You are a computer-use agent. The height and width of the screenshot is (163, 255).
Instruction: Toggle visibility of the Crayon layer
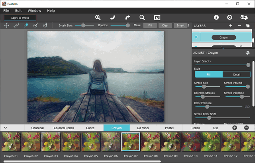[196, 37]
